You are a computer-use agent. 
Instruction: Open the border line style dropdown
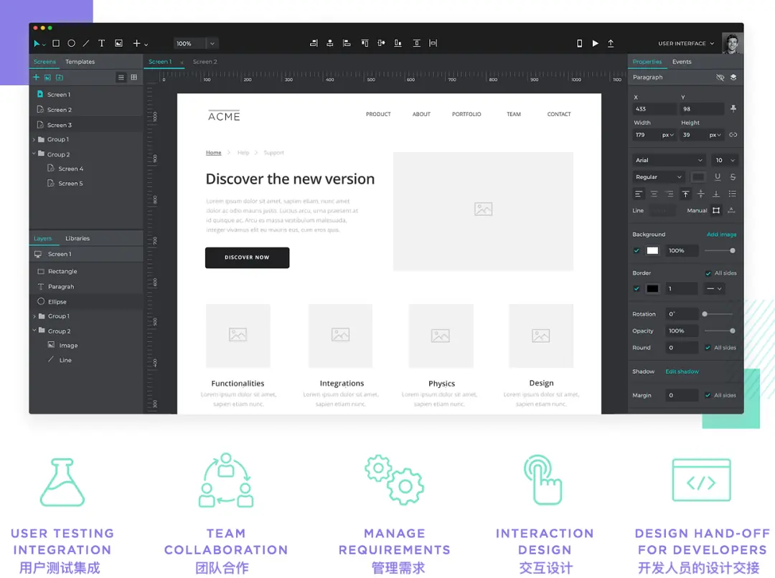pyautogui.click(x=714, y=288)
